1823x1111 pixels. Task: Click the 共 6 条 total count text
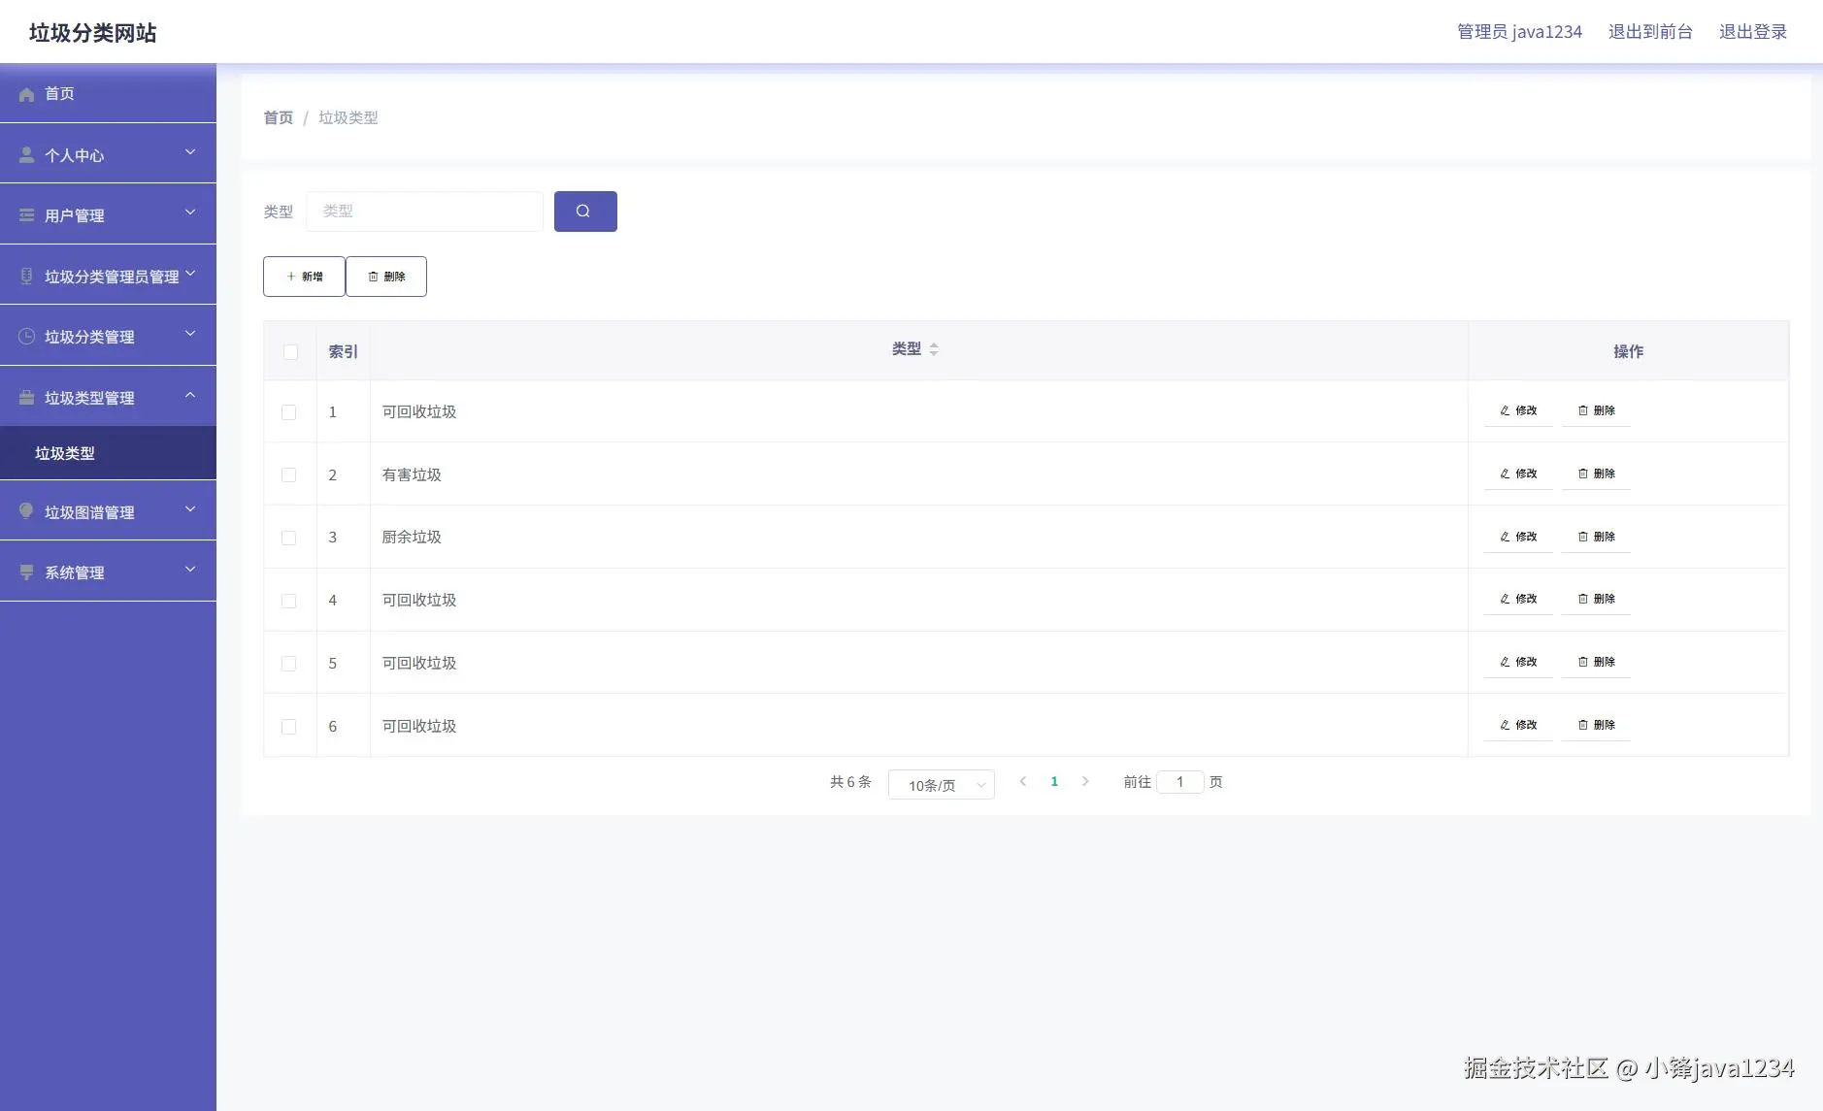click(x=850, y=781)
